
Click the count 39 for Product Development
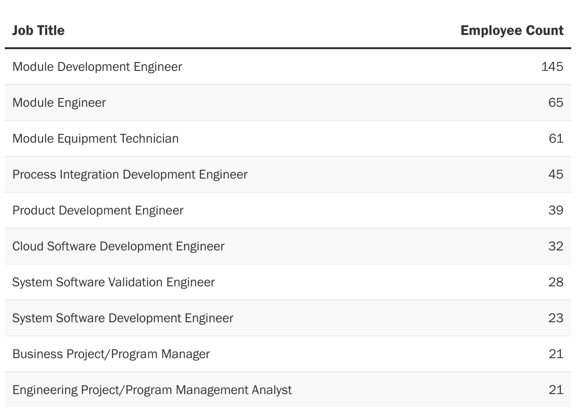pyautogui.click(x=556, y=210)
